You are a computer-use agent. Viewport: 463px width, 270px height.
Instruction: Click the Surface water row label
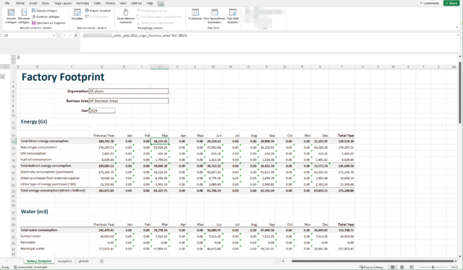30,236
